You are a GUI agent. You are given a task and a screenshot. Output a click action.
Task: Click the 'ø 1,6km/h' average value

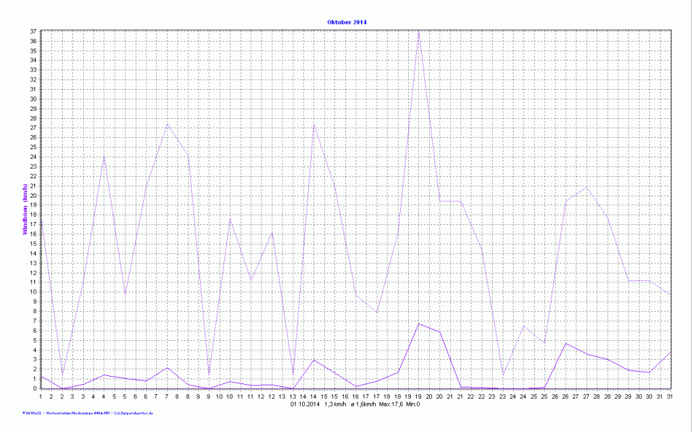(361, 404)
